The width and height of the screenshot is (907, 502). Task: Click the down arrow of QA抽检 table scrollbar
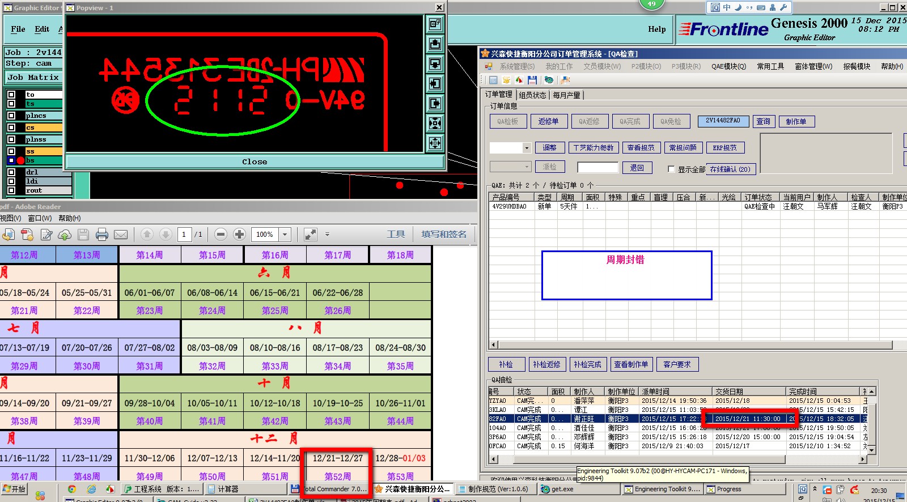[x=872, y=450]
